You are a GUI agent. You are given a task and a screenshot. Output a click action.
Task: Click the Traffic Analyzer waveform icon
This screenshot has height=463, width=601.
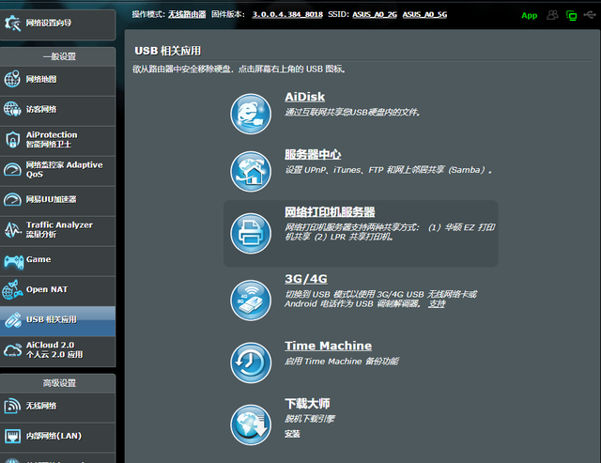[x=12, y=229]
